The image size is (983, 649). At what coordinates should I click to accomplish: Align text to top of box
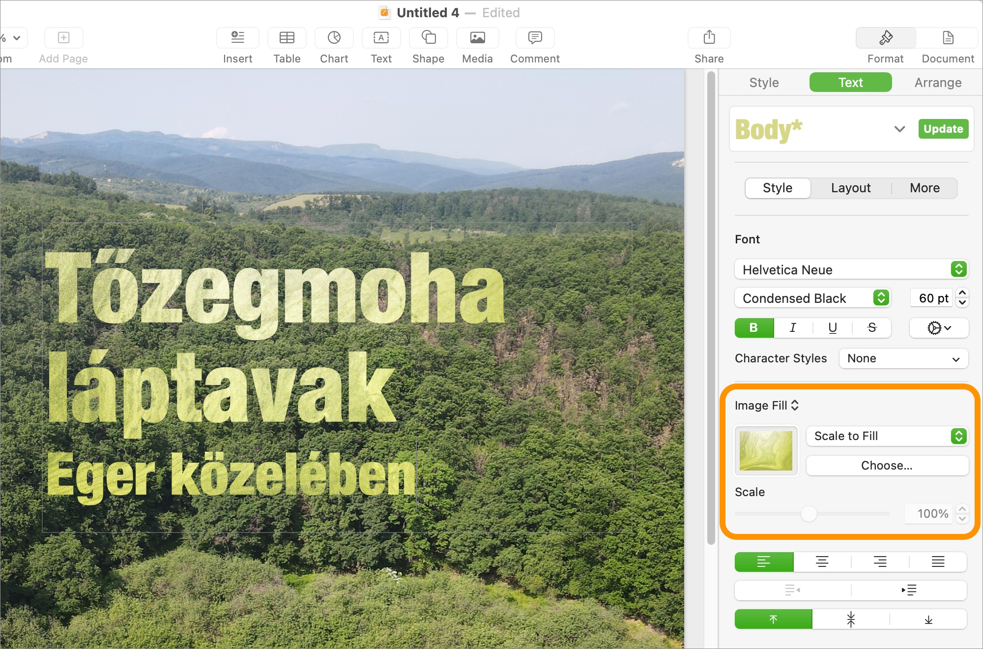coord(773,619)
